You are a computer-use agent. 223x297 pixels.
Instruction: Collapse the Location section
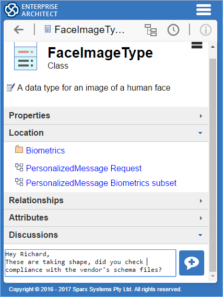pos(106,133)
